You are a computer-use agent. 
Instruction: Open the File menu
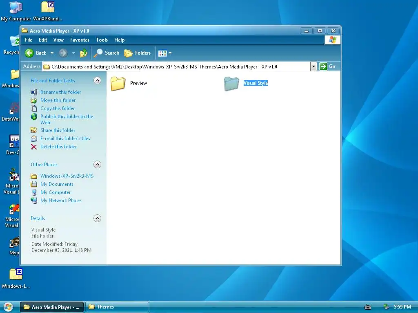pos(29,40)
